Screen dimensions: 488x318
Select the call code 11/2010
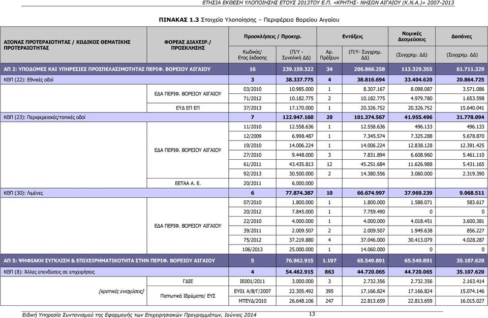253,127
